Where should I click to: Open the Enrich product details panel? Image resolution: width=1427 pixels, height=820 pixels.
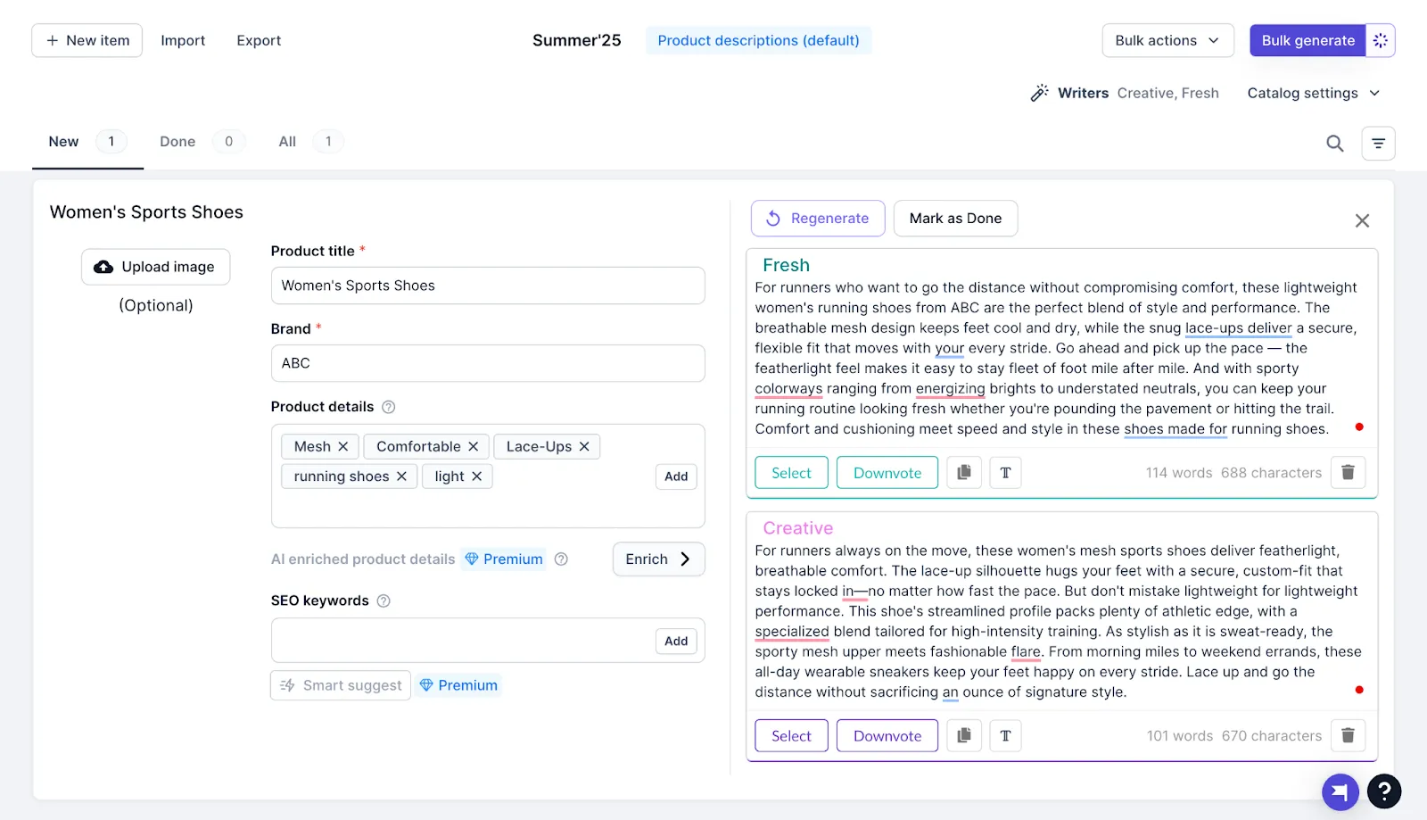click(658, 559)
